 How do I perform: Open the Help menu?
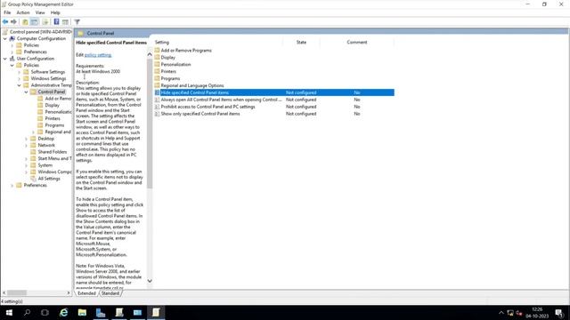pyautogui.click(x=55, y=12)
